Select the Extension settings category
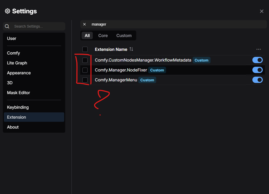The image size is (269, 194). point(34,117)
